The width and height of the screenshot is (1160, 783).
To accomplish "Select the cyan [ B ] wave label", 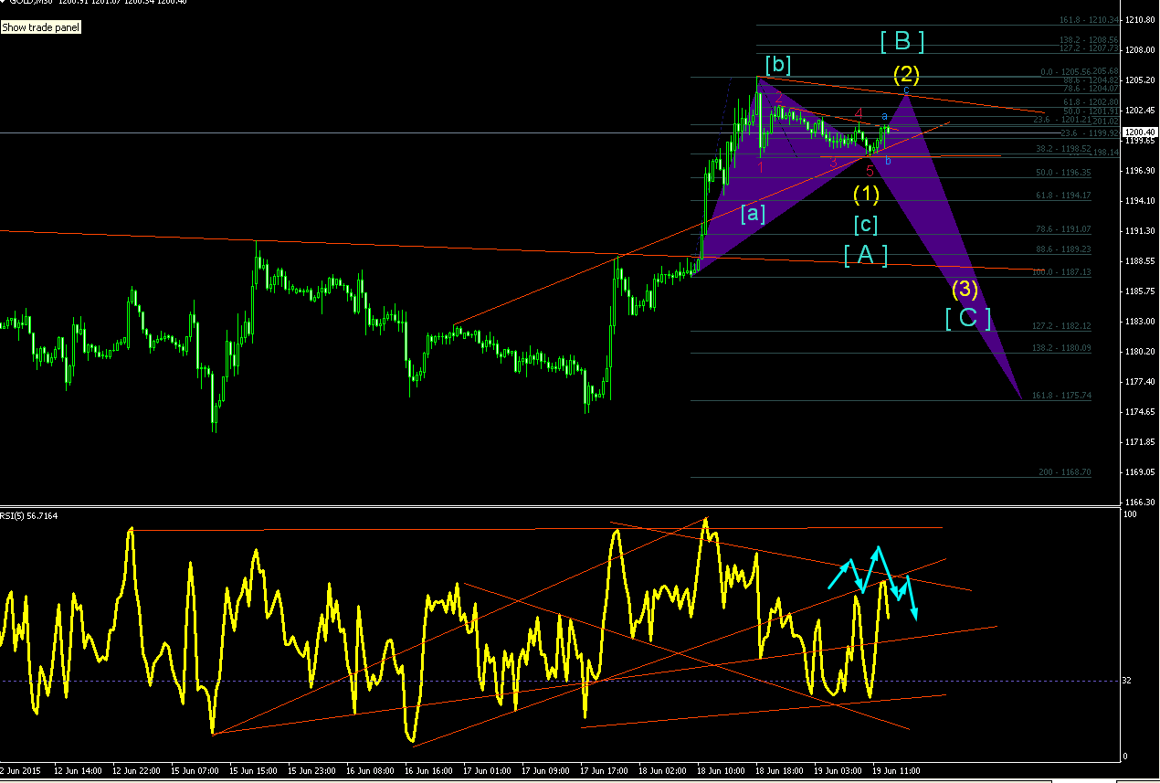I will click(902, 41).
